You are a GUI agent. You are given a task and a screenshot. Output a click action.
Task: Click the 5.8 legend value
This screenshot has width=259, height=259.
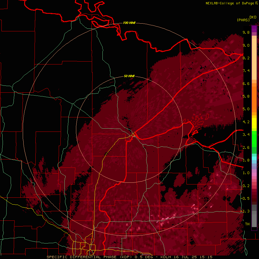coord(246,96)
